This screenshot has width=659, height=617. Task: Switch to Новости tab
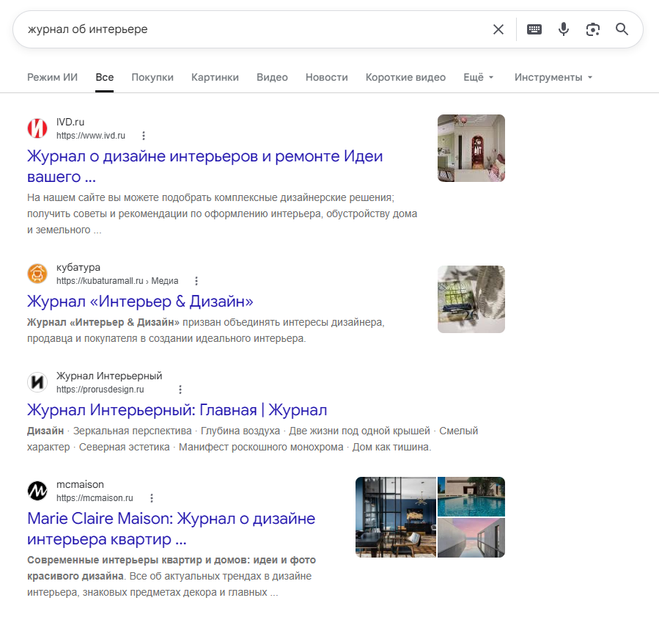326,77
